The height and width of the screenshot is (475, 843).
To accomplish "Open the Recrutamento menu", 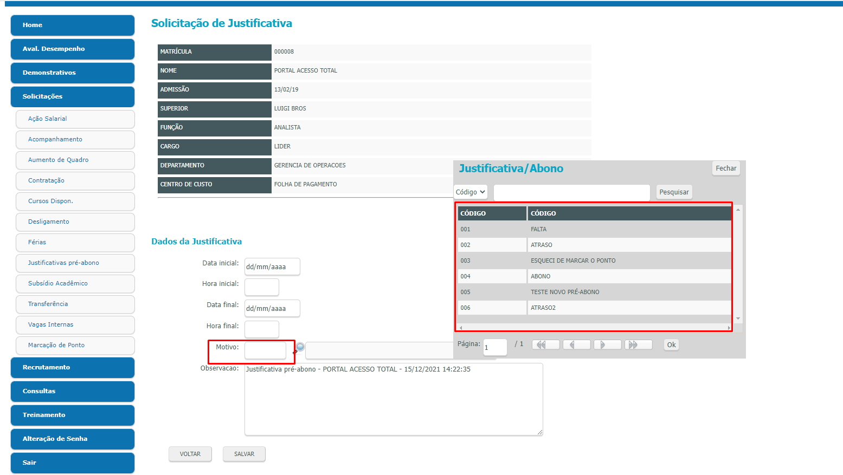I will click(x=73, y=367).
